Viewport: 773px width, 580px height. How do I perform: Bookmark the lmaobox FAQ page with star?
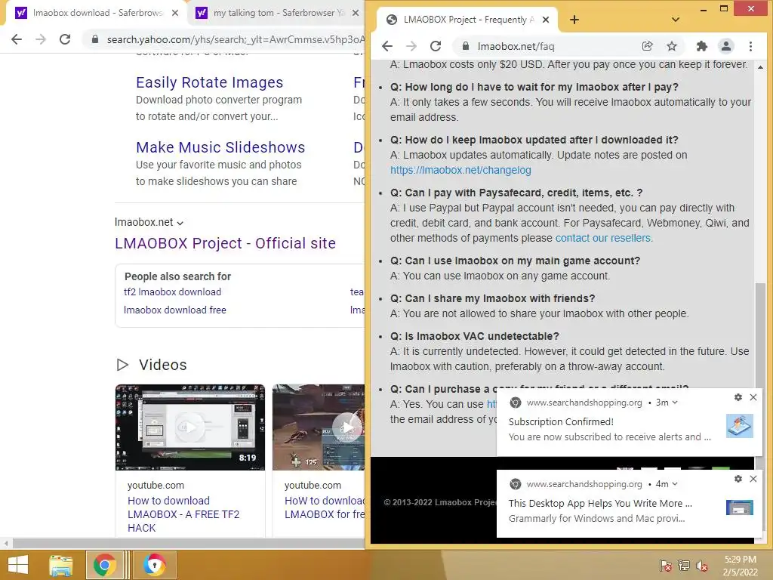671,46
